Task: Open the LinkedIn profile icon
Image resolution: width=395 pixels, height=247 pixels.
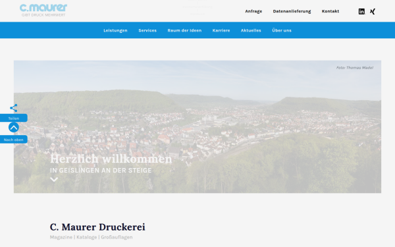Action: [x=361, y=11]
